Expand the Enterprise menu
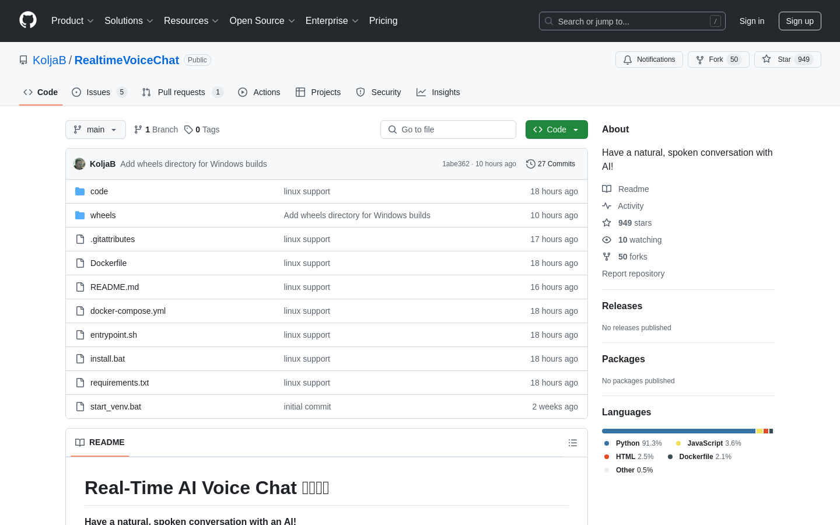840x525 pixels. (x=332, y=21)
